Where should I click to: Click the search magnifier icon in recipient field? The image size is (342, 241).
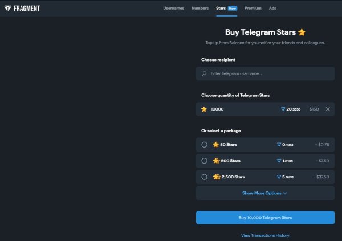pos(204,73)
